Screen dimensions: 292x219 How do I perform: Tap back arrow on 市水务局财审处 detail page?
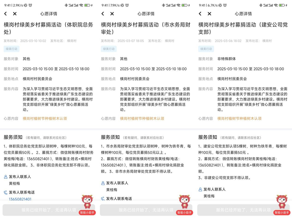pos(103,14)
